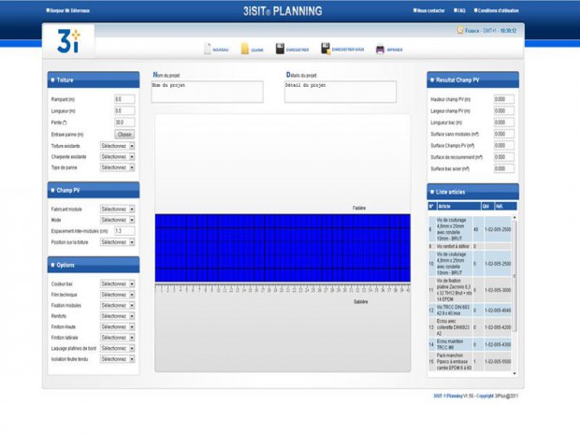This screenshot has height=435, width=580.
Task: Click the Choose button for Entraxe panne
Action: (x=124, y=135)
